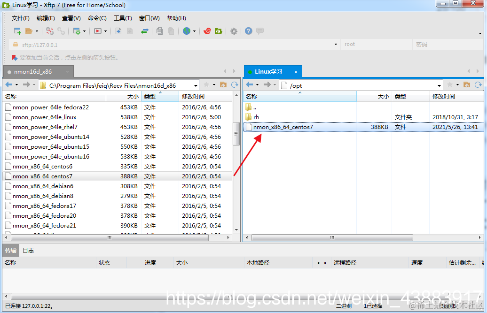Click the Reconnect chain icon
Screen dimensions: 487x313
[x=61, y=31]
